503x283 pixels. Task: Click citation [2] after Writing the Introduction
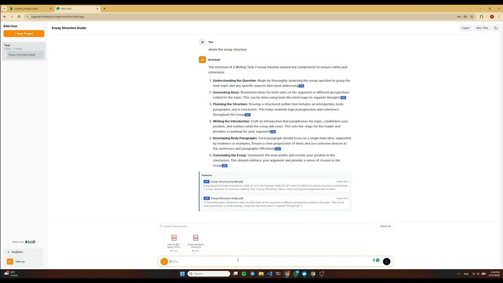pos(273,132)
